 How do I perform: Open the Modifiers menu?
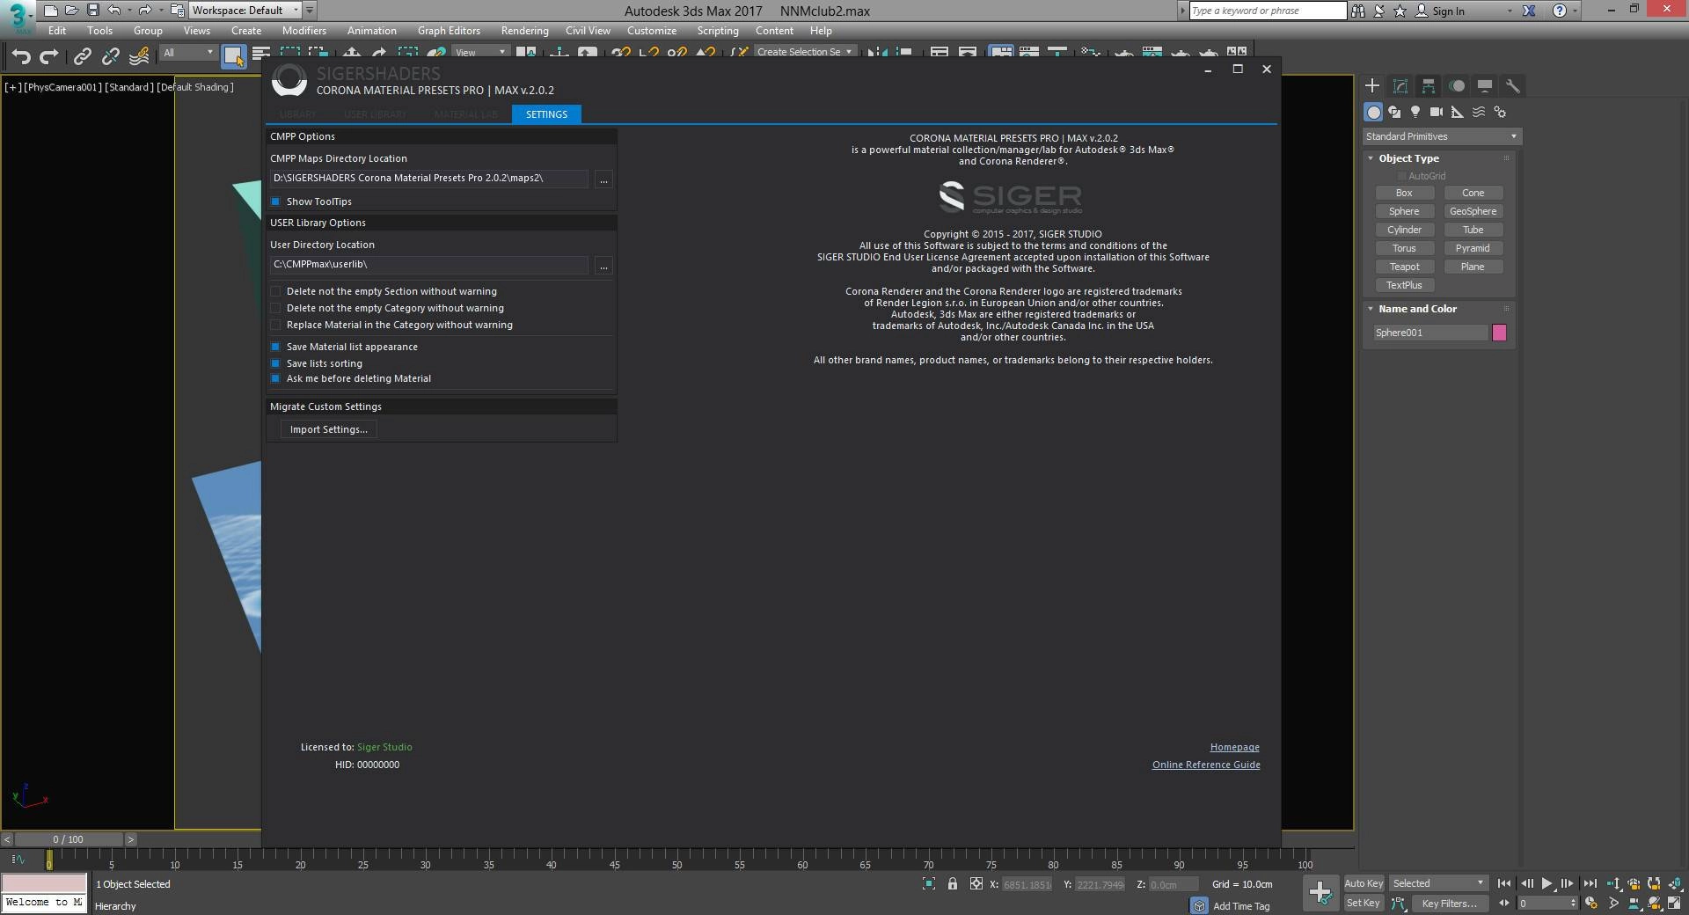pos(303,31)
